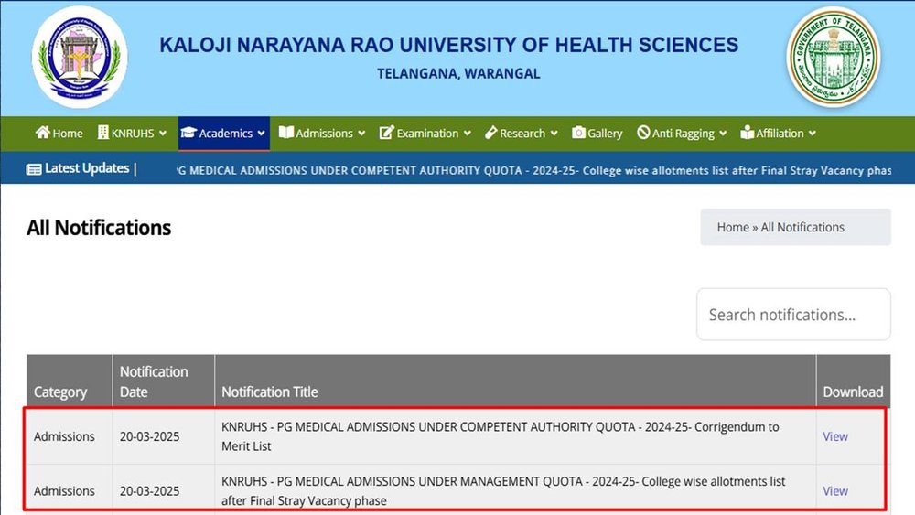The height and width of the screenshot is (515, 915).
Task: Click the Home breadcrumb link
Action: pyautogui.click(x=733, y=227)
